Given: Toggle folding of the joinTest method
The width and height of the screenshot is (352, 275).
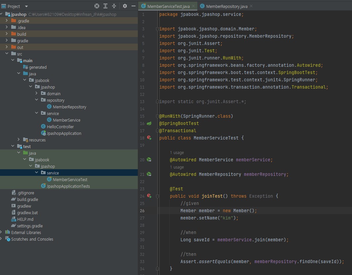Looking at the screenshot, I should tap(157, 196).
